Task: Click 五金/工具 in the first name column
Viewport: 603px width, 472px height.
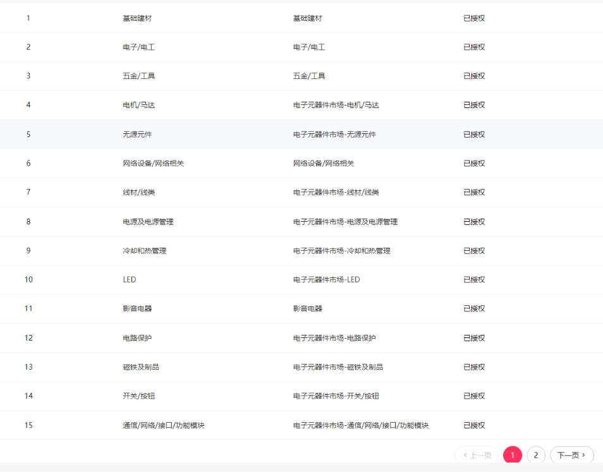Action: tap(139, 76)
